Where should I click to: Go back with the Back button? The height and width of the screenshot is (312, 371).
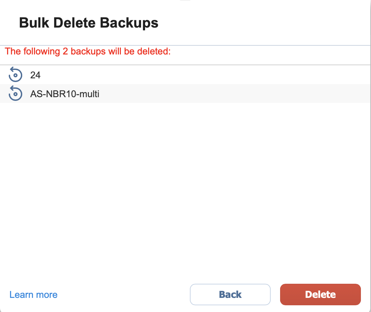click(230, 295)
